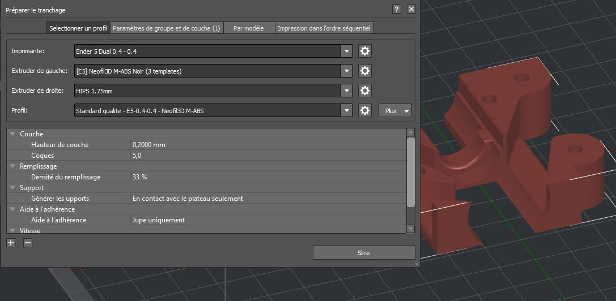Select the Générer les upports label
This screenshot has width=616, height=301.
pyautogui.click(x=60, y=199)
